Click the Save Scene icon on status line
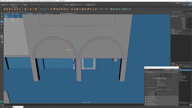 14,5
